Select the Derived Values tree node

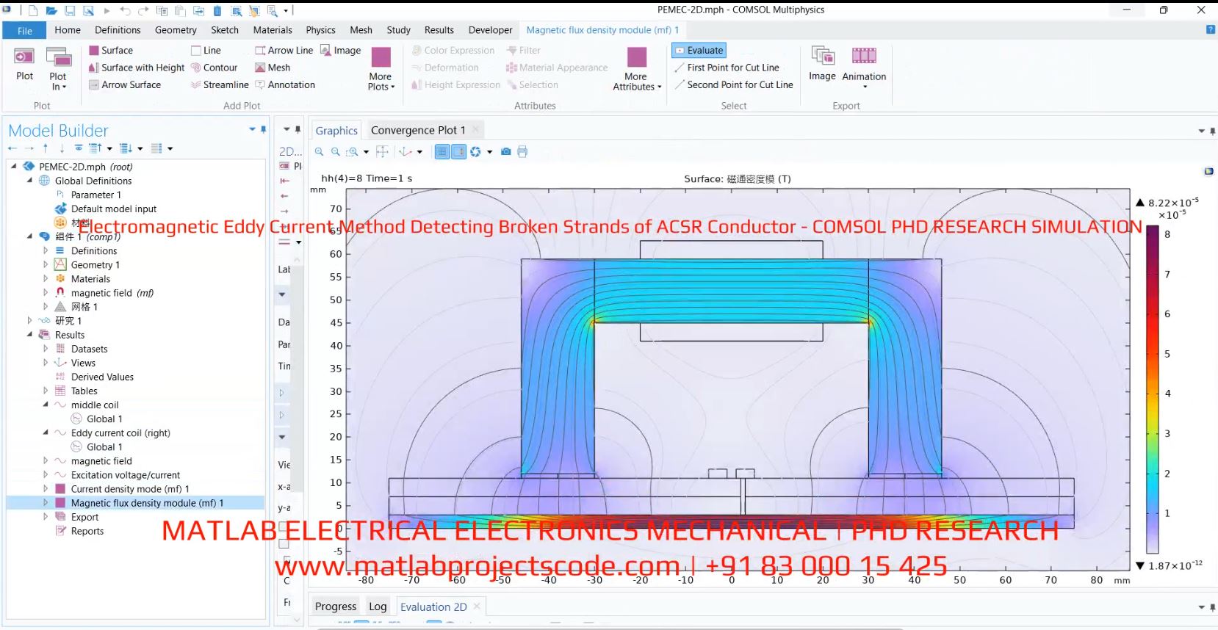102,377
